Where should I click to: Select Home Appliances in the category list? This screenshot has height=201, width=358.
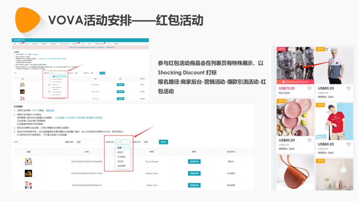click(57, 92)
